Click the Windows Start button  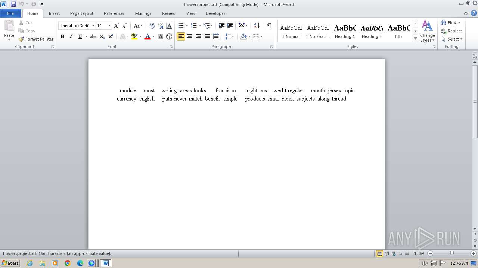10,263
